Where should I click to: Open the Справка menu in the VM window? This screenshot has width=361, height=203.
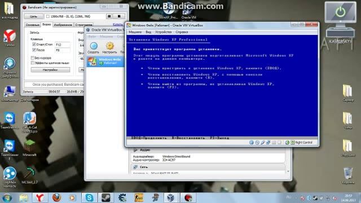pos(182,32)
